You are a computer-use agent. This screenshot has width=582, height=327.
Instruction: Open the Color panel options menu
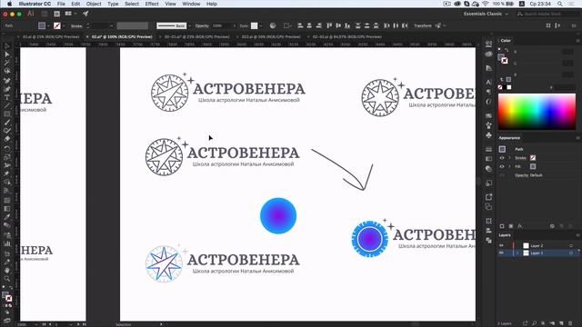(x=577, y=40)
